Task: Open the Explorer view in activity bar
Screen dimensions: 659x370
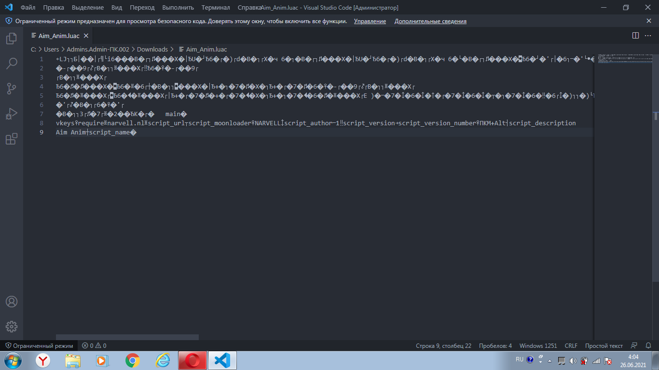Action: [12, 39]
